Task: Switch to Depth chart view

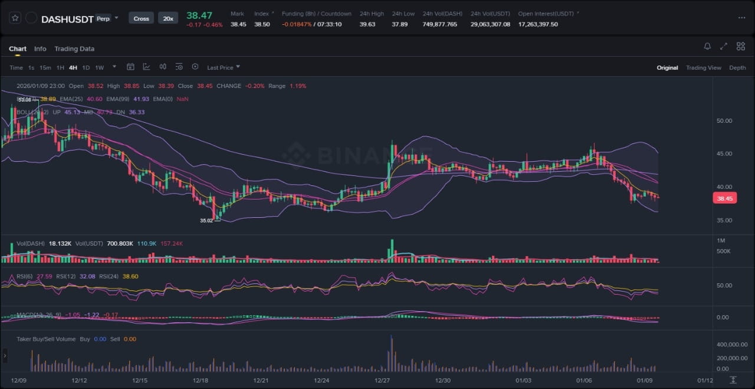Action: click(x=737, y=67)
